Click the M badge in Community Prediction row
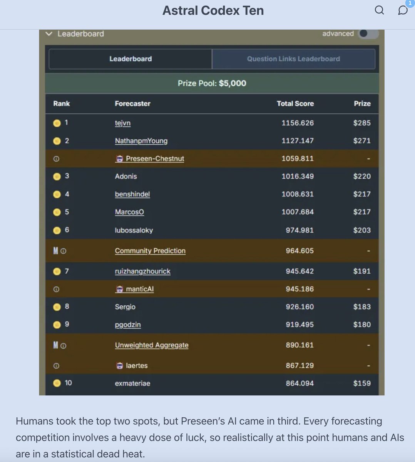Screen dimensions: 415x462 pyautogui.click(x=55, y=251)
